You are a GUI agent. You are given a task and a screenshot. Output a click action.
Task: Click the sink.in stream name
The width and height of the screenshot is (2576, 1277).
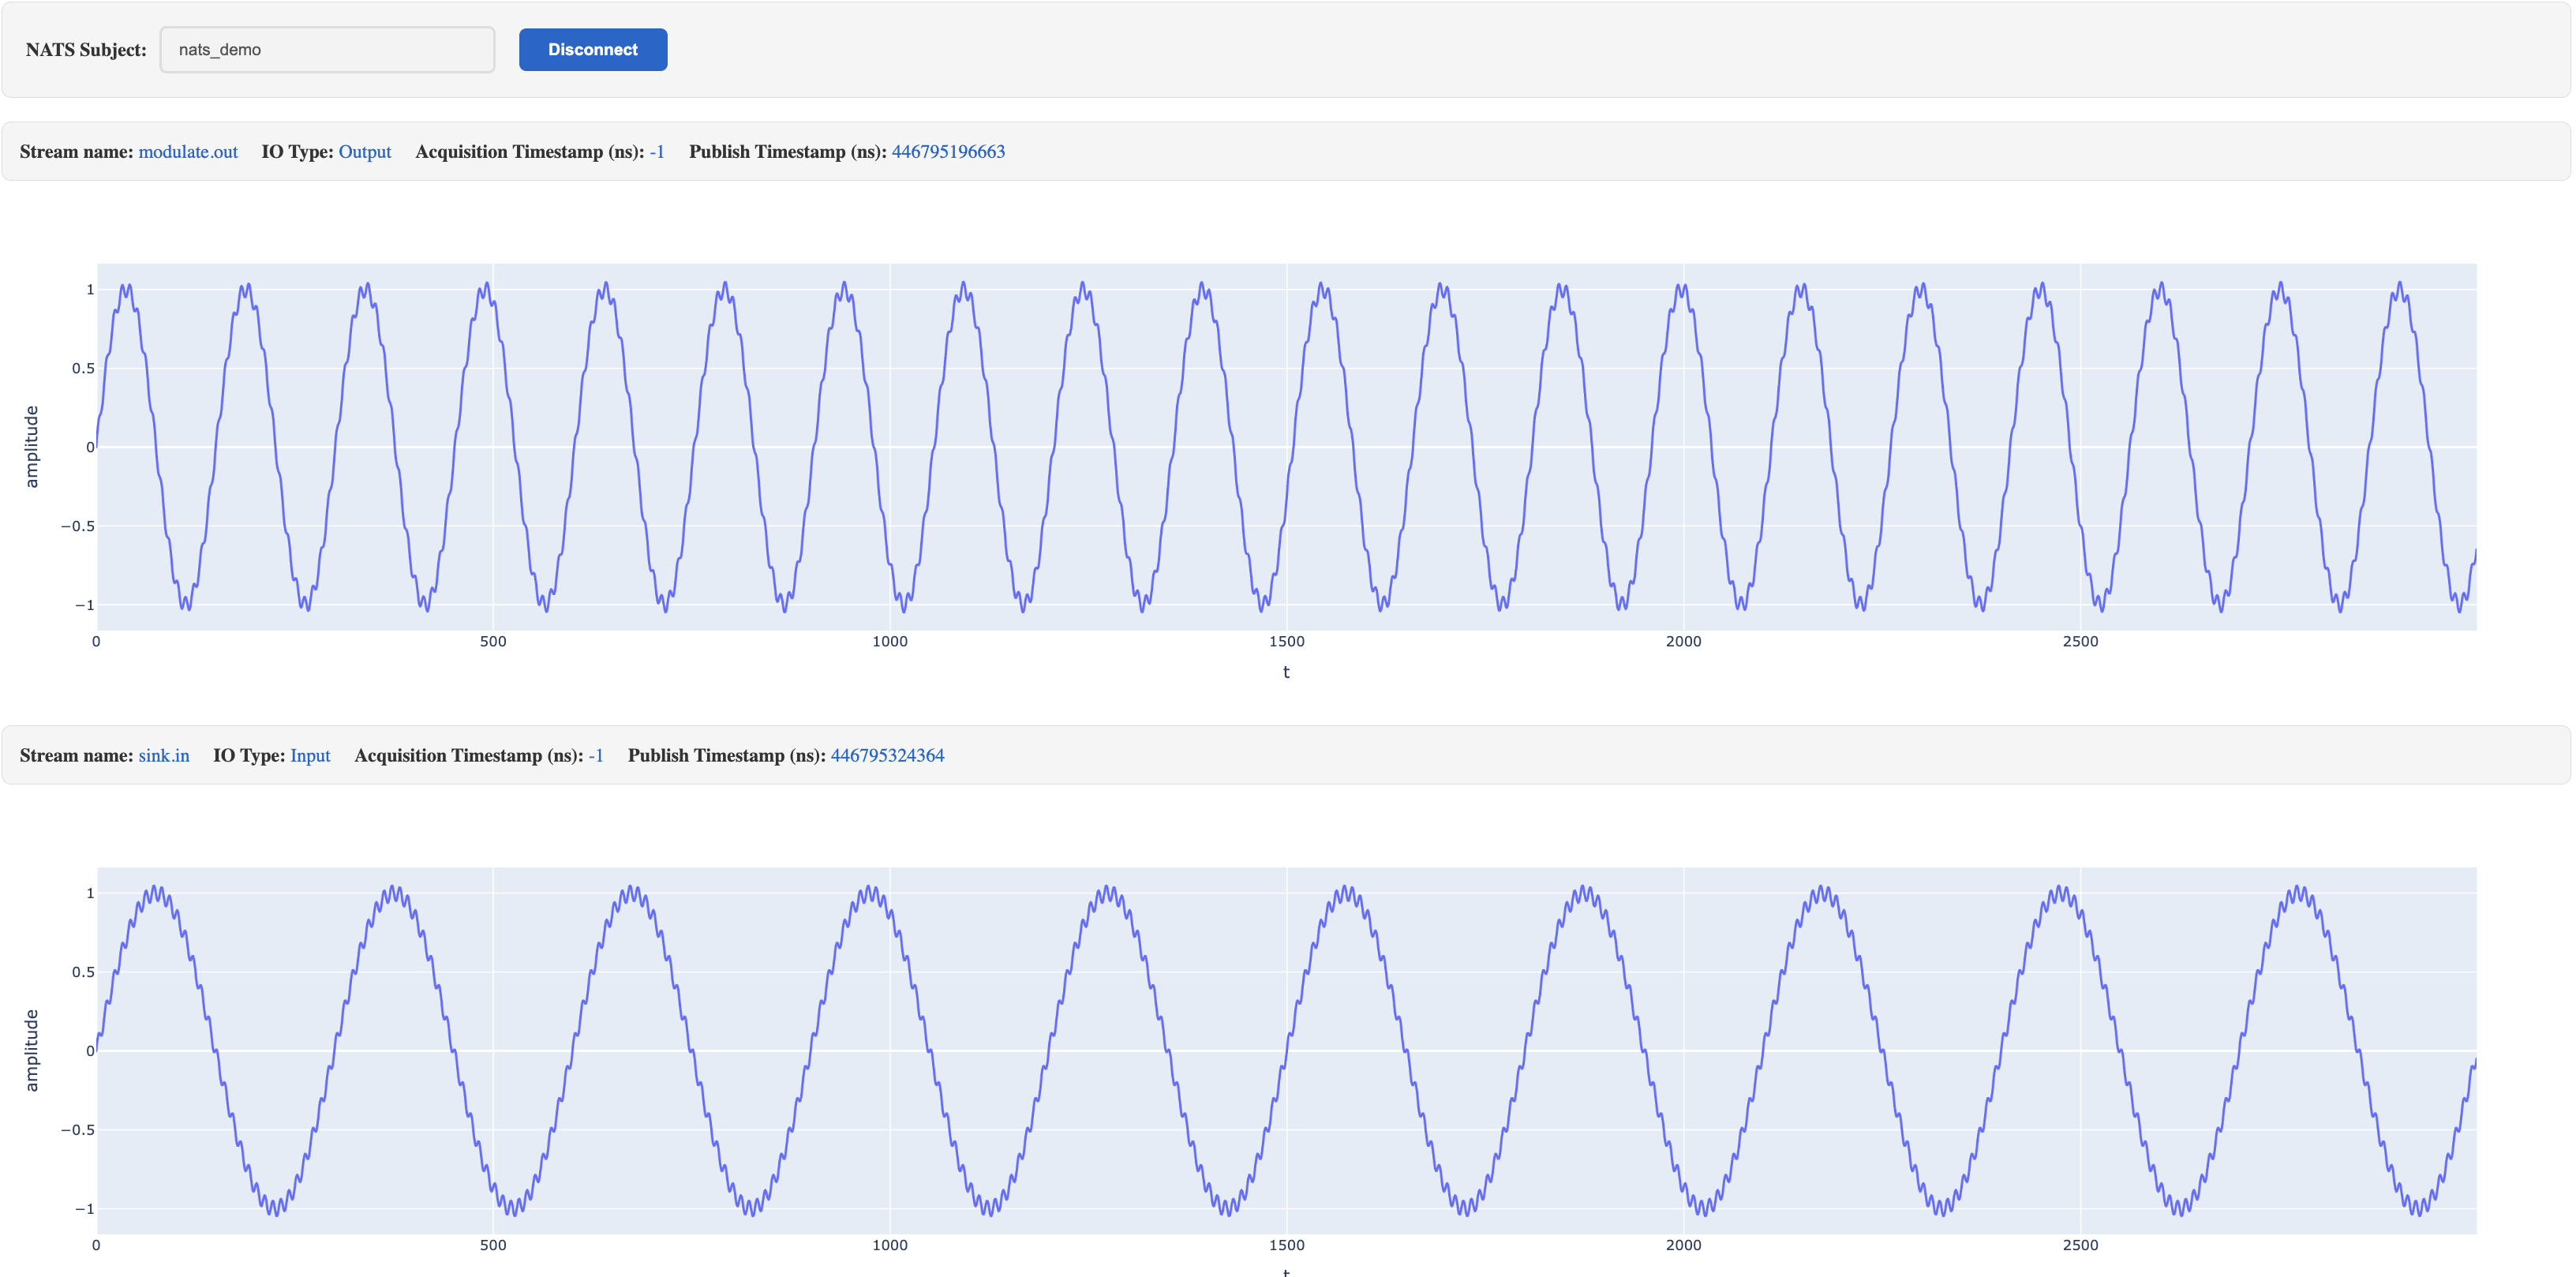163,756
